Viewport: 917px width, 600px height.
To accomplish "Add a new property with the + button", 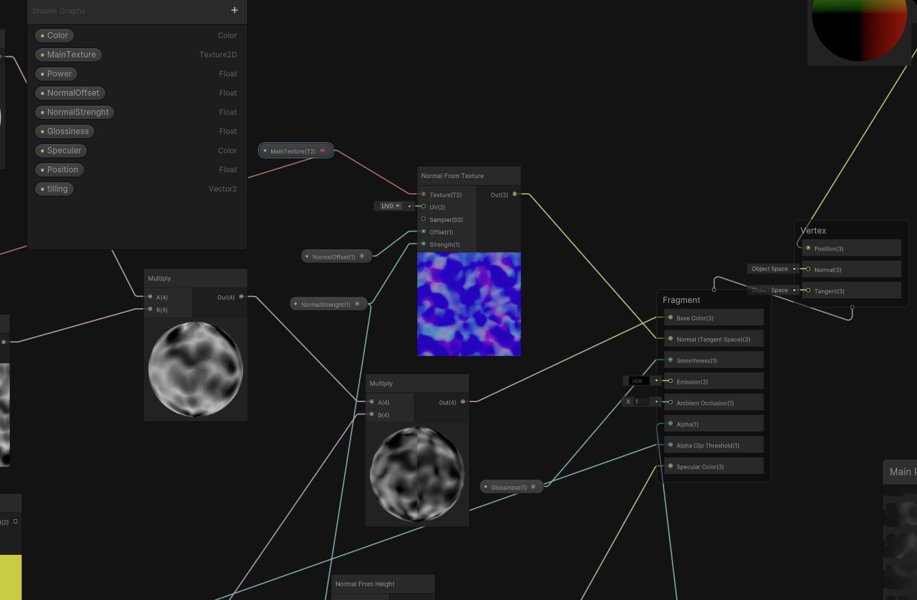I will point(234,10).
